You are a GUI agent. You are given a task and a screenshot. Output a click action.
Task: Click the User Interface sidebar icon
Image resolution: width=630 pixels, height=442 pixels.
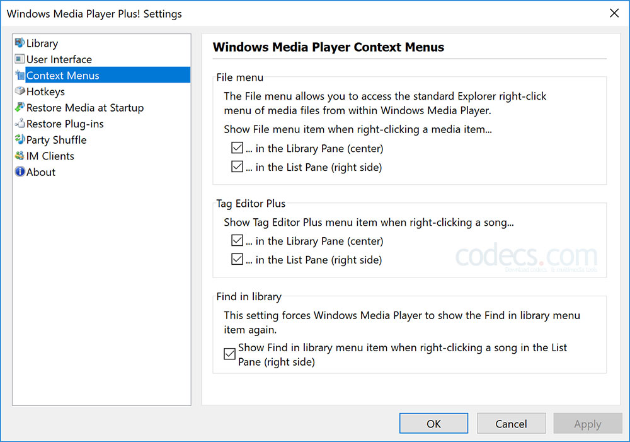pyautogui.click(x=20, y=59)
